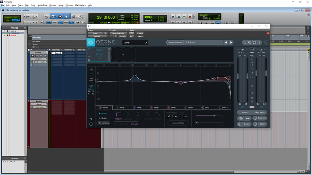312x175 pixels.
Task: Go to the next preset arrow
Action: click(231, 43)
